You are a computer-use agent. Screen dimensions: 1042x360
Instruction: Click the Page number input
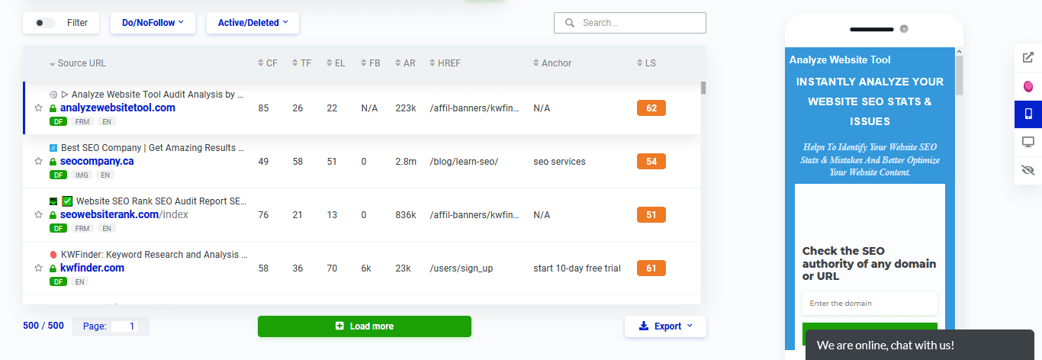pyautogui.click(x=124, y=326)
